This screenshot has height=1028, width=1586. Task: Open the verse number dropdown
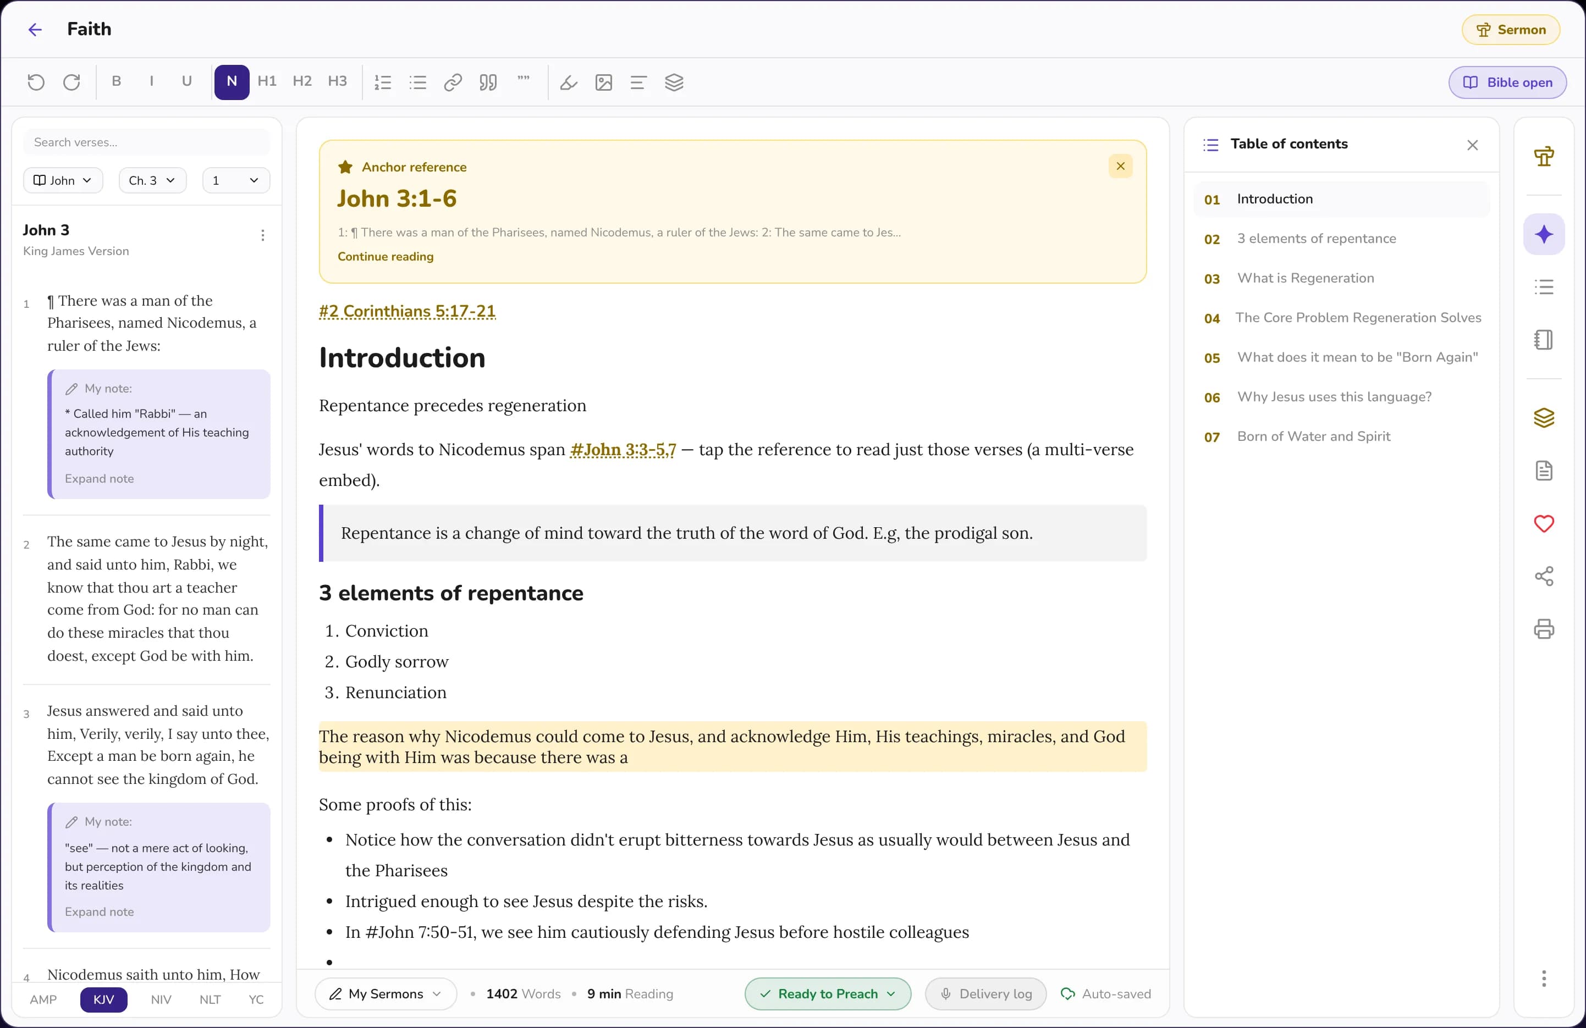click(x=236, y=180)
